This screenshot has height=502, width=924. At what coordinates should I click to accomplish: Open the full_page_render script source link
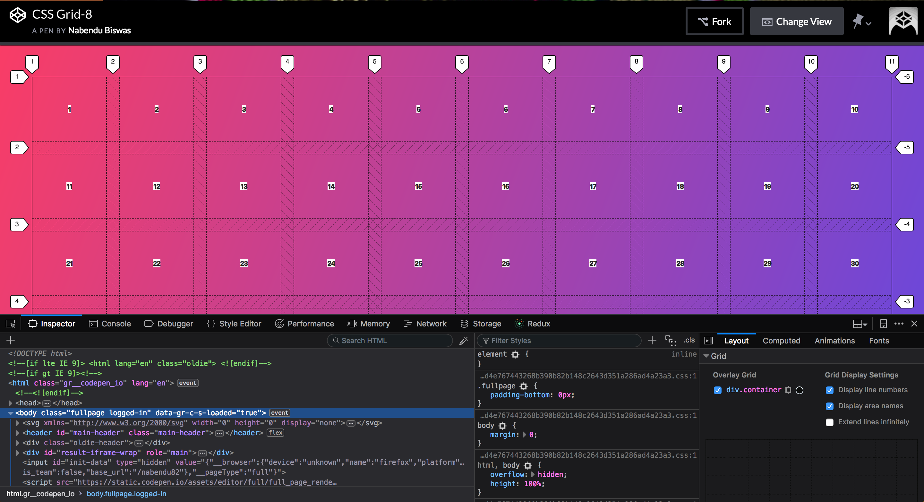pyautogui.click(x=207, y=482)
